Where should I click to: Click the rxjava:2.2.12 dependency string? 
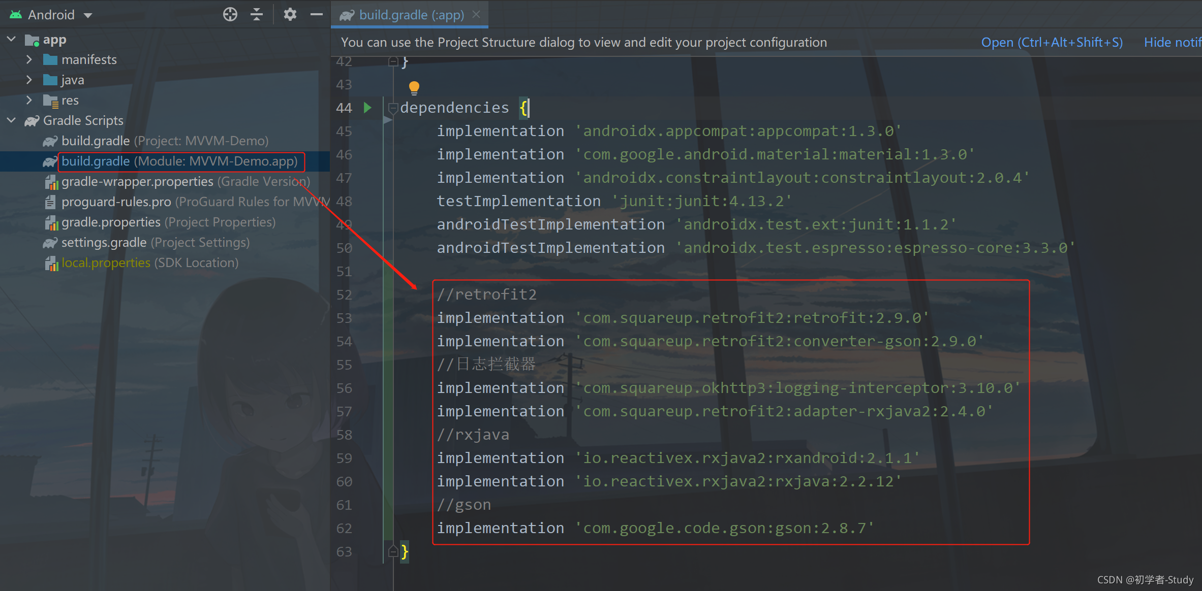coord(738,481)
